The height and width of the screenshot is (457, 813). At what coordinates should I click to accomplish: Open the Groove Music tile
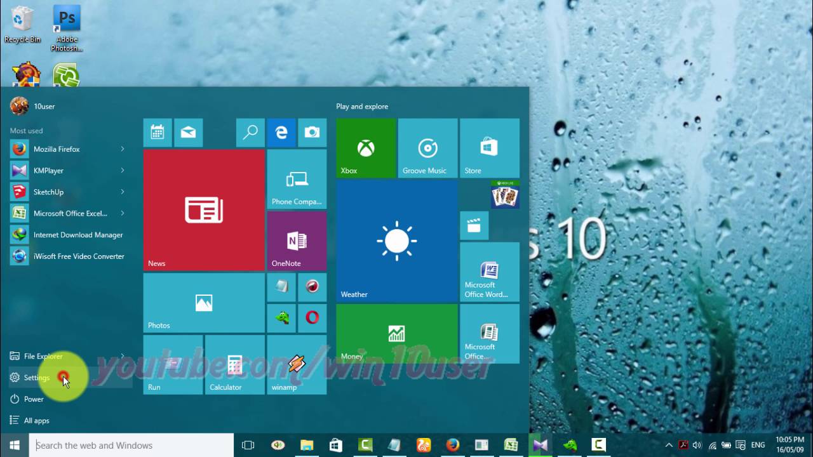click(427, 149)
